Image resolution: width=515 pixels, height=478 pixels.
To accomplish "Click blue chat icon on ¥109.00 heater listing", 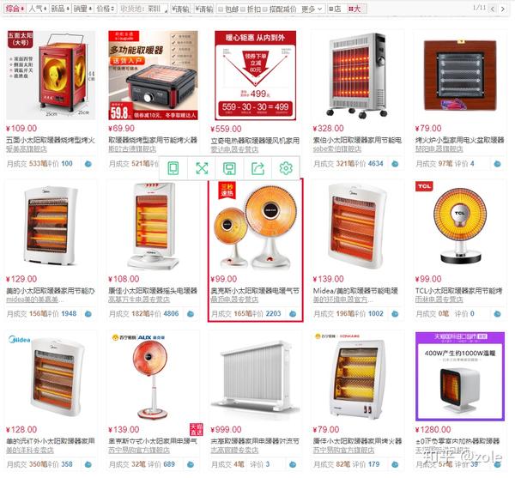I will (88, 164).
